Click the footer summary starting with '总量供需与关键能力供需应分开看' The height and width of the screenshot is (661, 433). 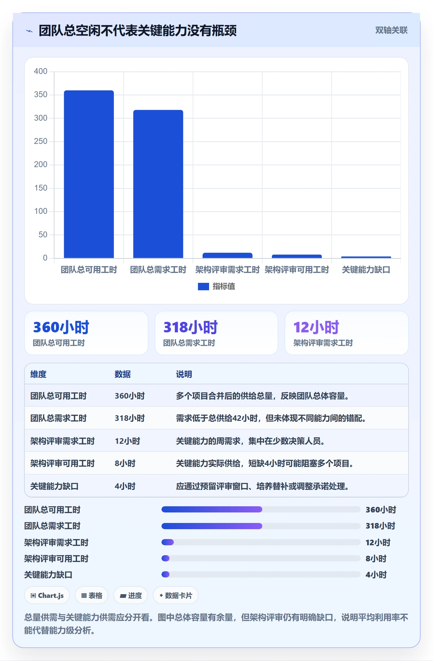coord(216,624)
